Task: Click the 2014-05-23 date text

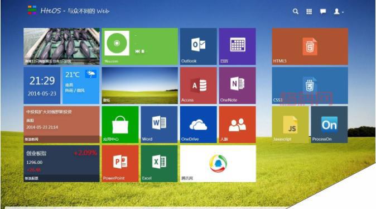Action: pyautogui.click(x=42, y=93)
